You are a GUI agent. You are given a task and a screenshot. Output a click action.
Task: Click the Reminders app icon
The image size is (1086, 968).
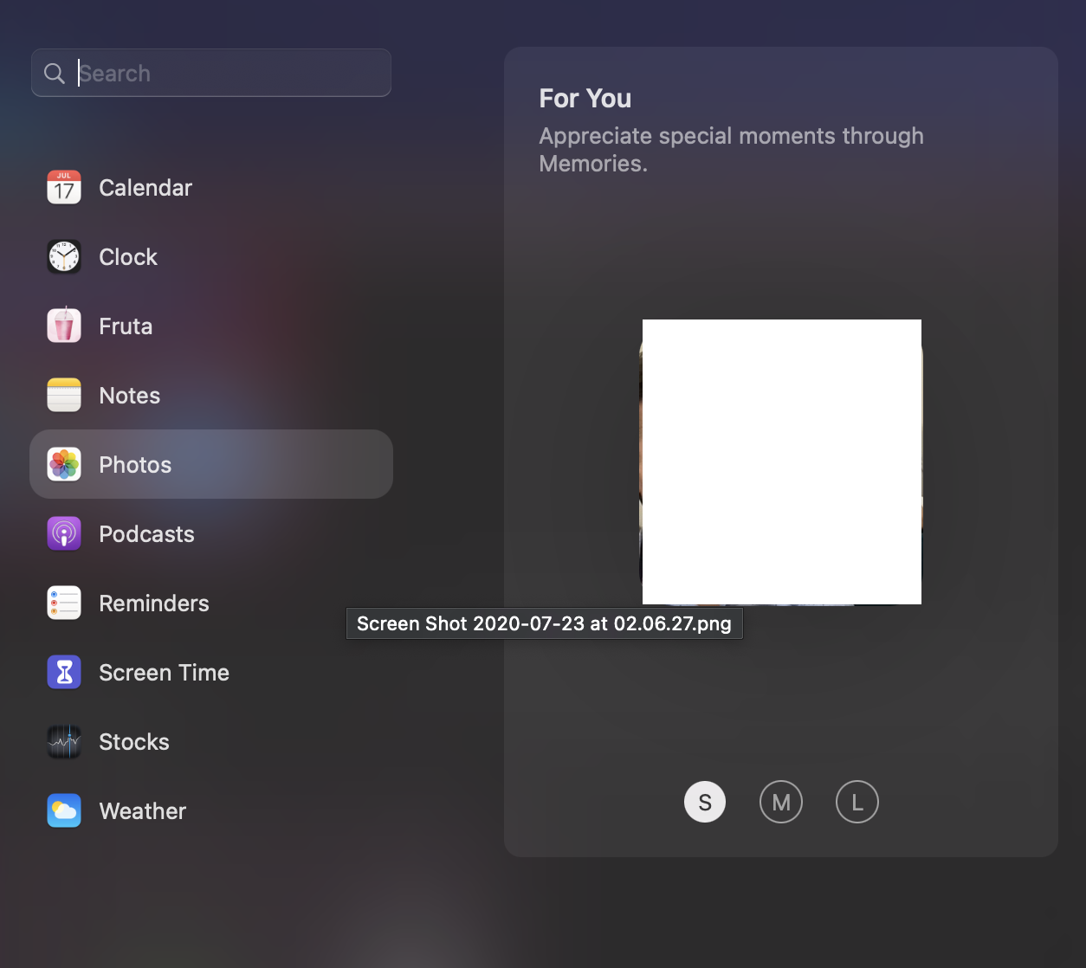tap(64, 603)
